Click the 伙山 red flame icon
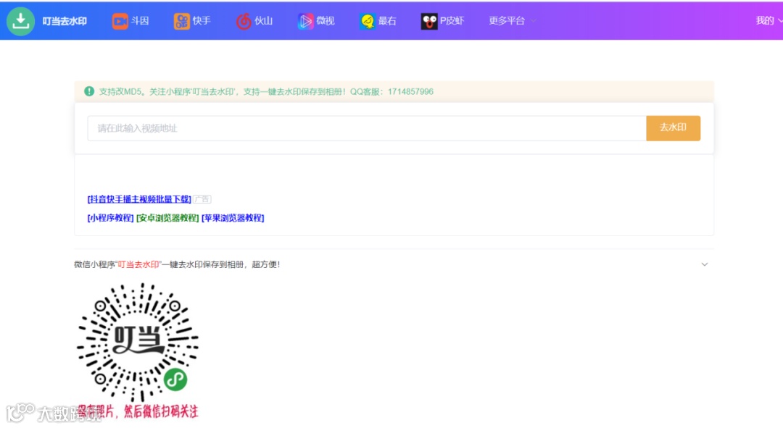 click(244, 21)
